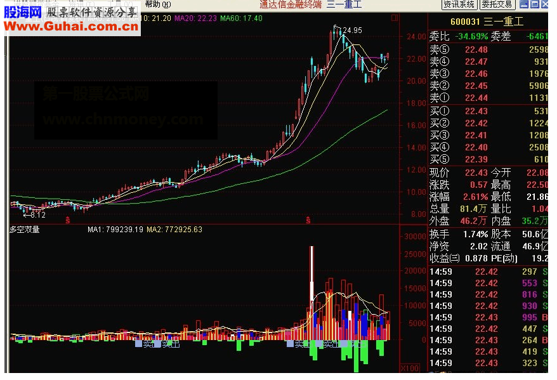Click the red S marker below the steep rally
The height and width of the screenshot is (380, 557).
(x=308, y=221)
